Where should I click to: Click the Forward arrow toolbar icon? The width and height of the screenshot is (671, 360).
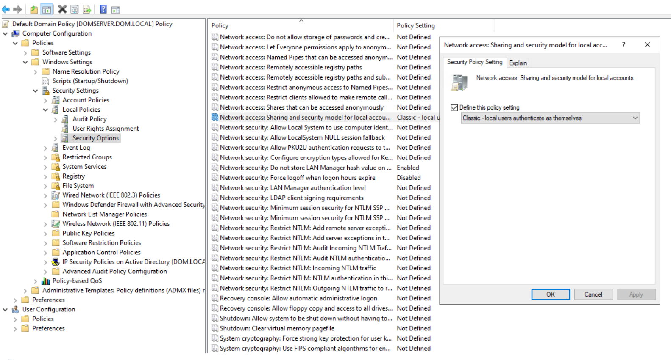(x=17, y=9)
